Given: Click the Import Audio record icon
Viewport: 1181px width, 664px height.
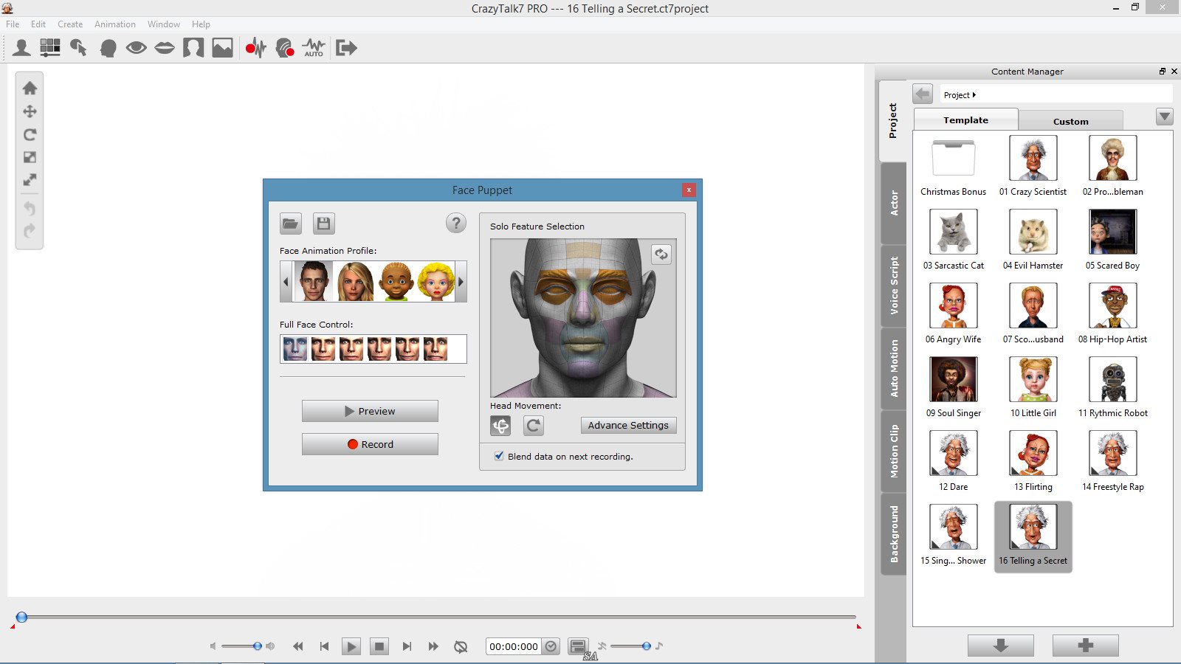Looking at the screenshot, I should pos(255,48).
